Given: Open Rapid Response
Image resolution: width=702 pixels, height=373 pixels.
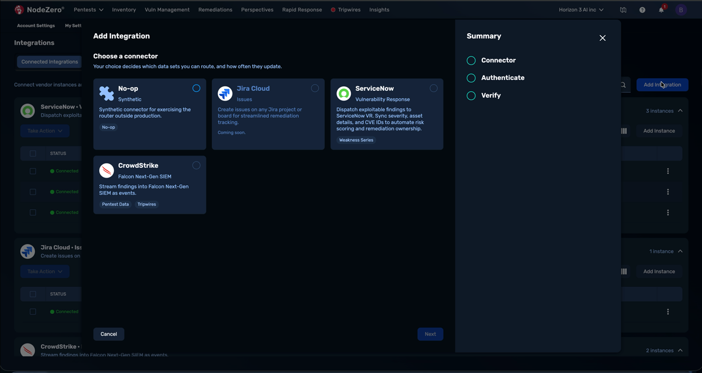Looking at the screenshot, I should (x=302, y=10).
